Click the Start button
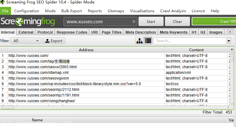Viewport: 236px width, 127px height. (151, 21)
